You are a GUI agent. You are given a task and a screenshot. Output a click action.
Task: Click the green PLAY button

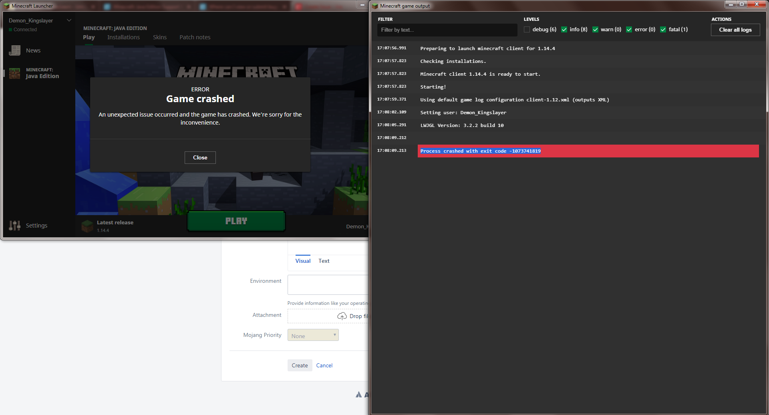coord(236,221)
